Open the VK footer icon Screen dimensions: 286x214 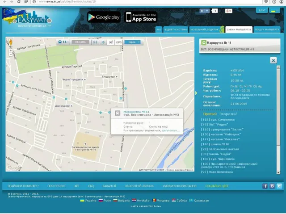tap(272, 186)
